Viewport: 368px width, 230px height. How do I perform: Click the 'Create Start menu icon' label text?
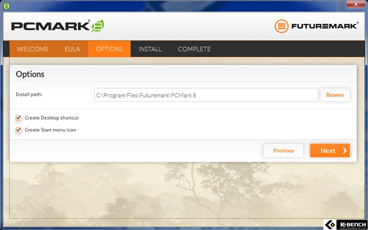tap(50, 130)
